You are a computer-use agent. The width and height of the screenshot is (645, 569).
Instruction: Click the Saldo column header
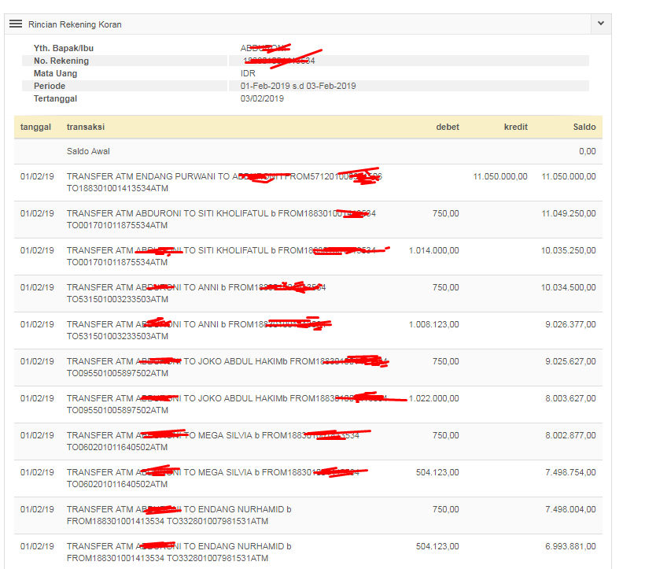pyautogui.click(x=584, y=127)
